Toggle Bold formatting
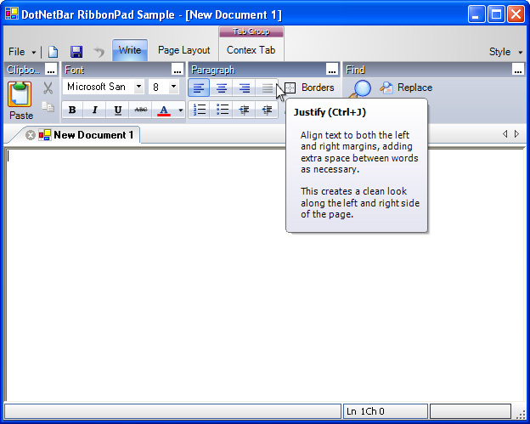The width and height of the screenshot is (530, 424). tap(72, 110)
